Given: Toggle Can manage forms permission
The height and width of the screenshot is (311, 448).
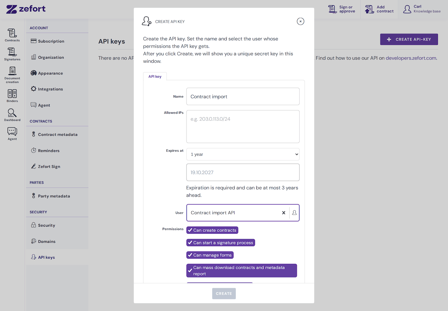Looking at the screenshot, I should pyautogui.click(x=210, y=255).
